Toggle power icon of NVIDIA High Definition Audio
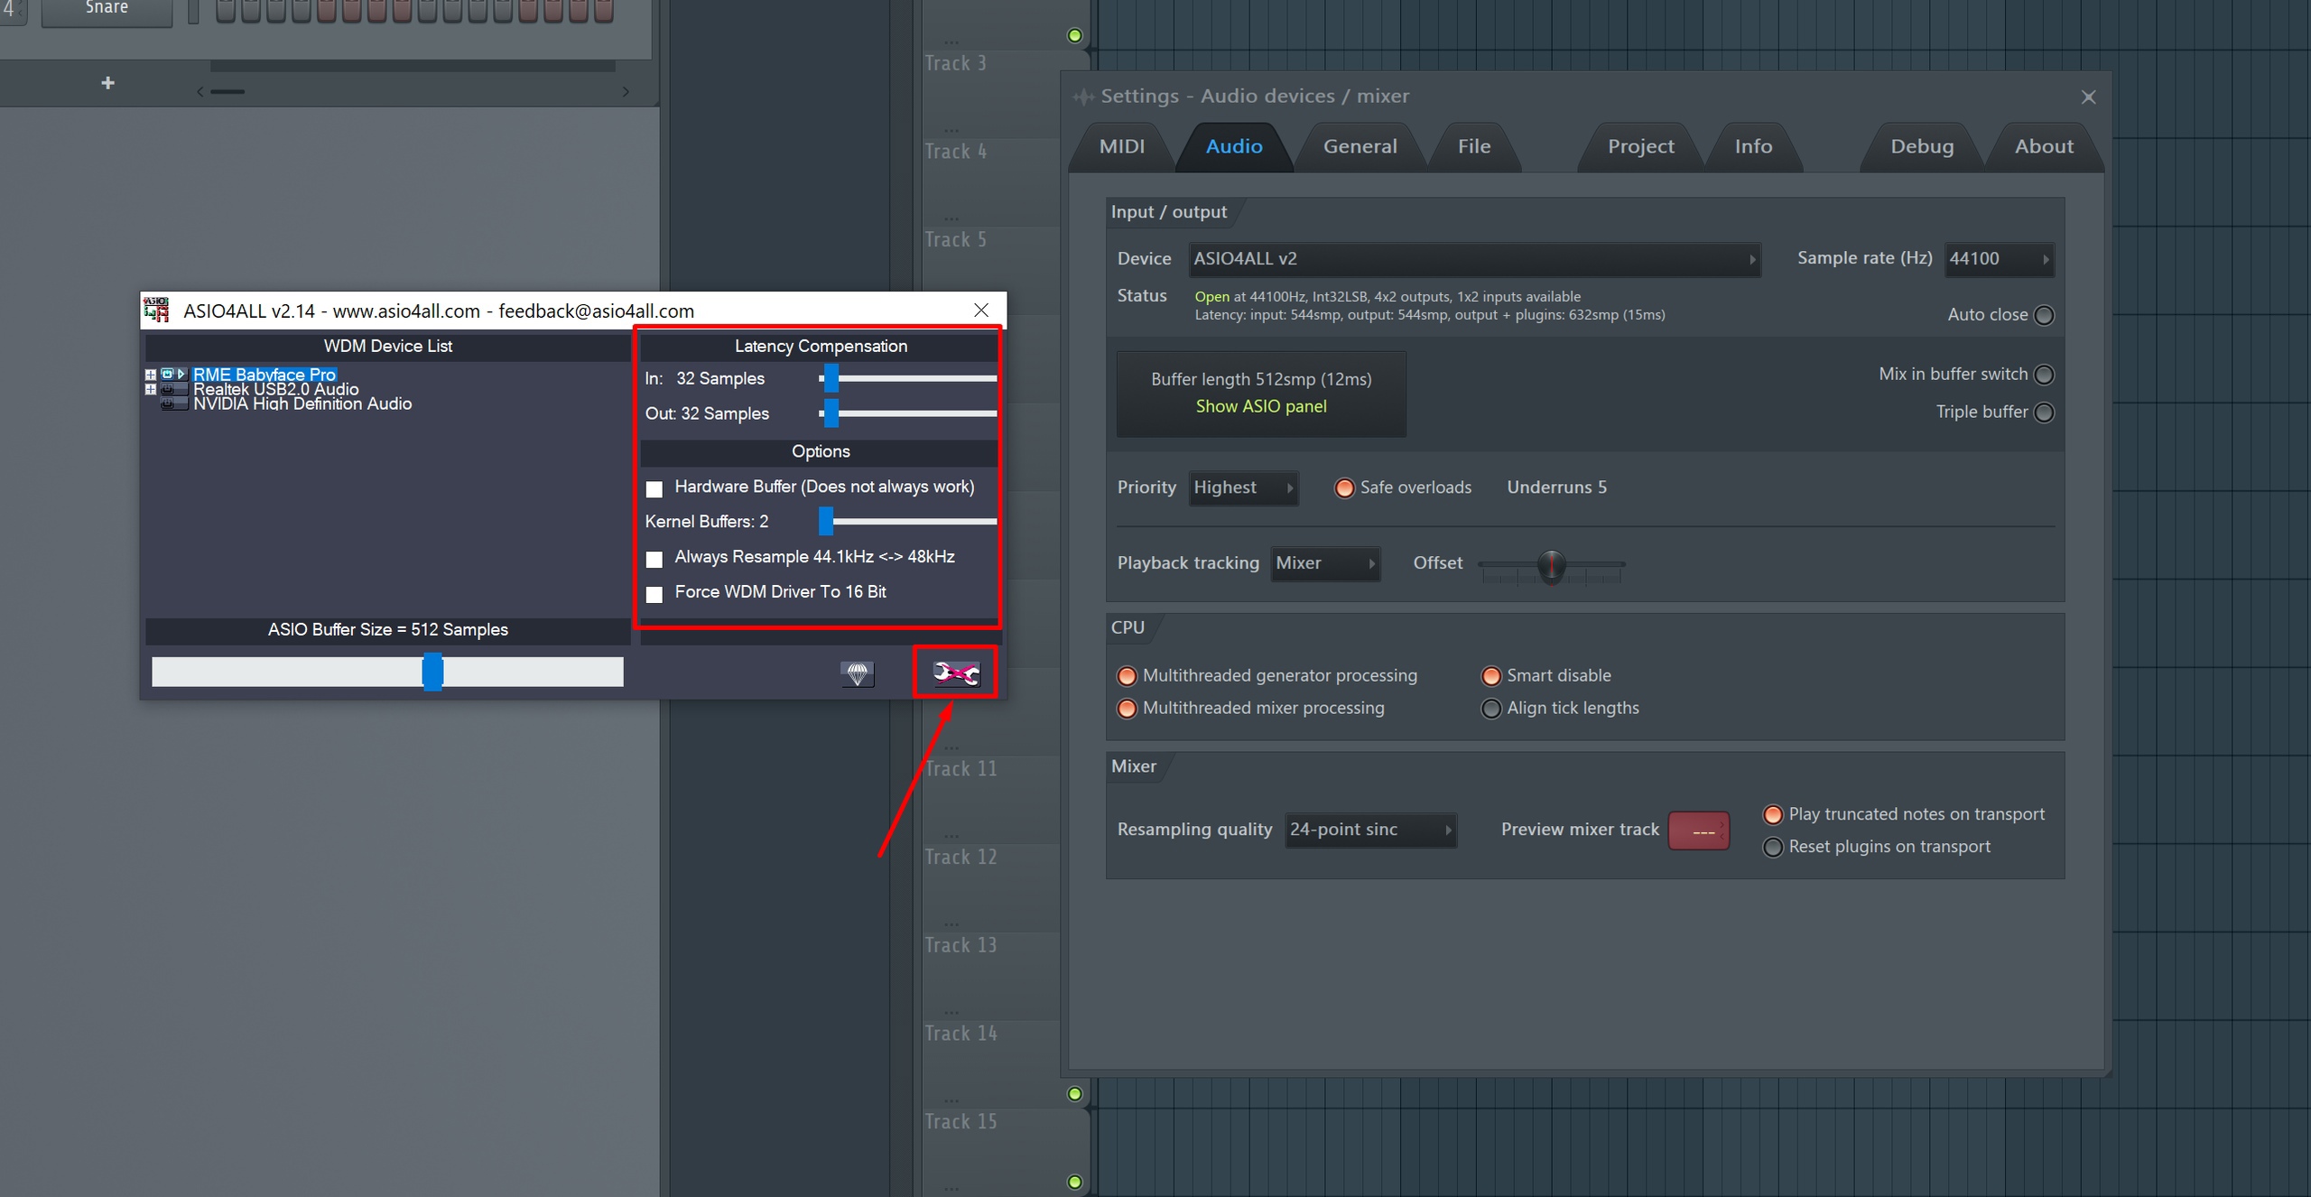The height and width of the screenshot is (1197, 2311). [x=167, y=404]
